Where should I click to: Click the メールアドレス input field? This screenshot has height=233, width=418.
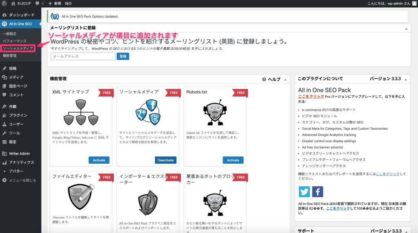click(83, 56)
